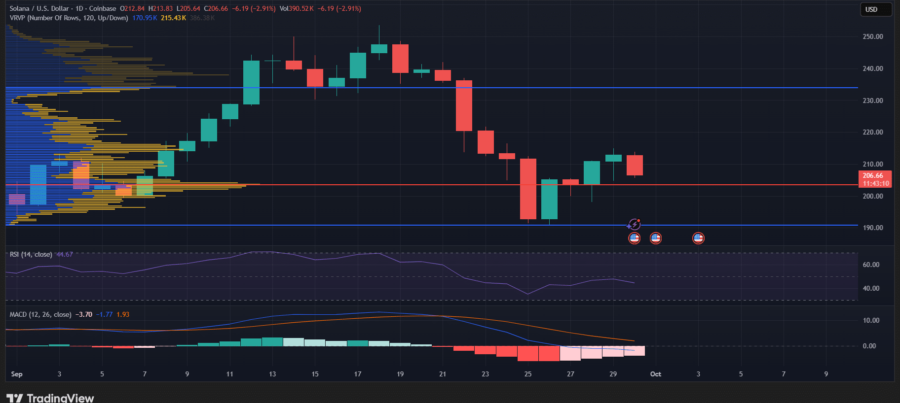Click the MACD (12, 26, close) indicator label
Image resolution: width=900 pixels, height=403 pixels.
[x=40, y=314]
